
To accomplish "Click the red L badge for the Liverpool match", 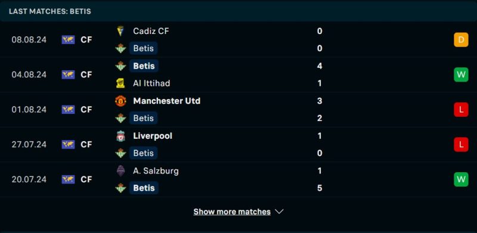I will 461,144.
